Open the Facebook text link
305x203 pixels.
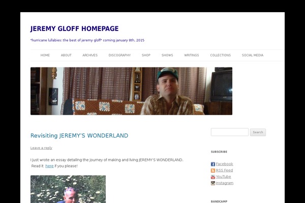point(225,164)
